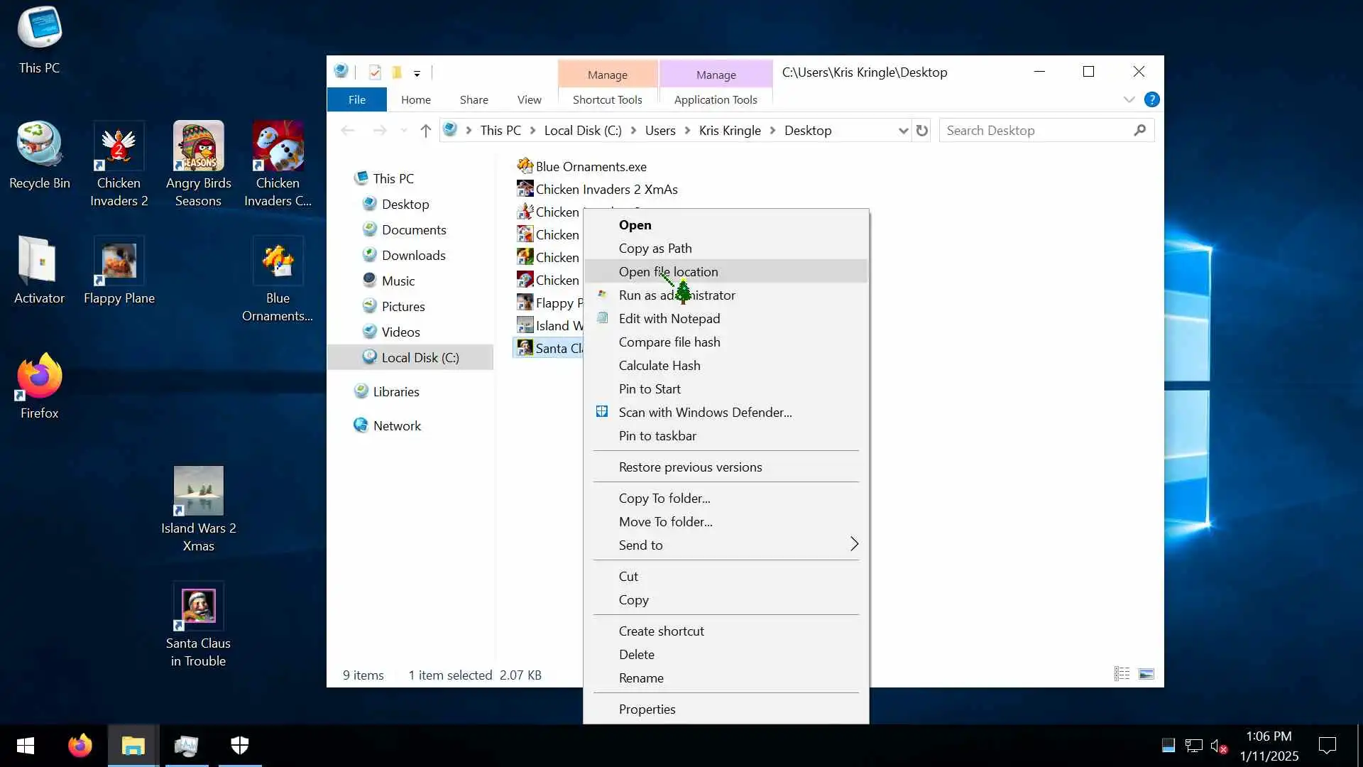Switch to details view layout button
The width and height of the screenshot is (1363, 767).
(1122, 674)
